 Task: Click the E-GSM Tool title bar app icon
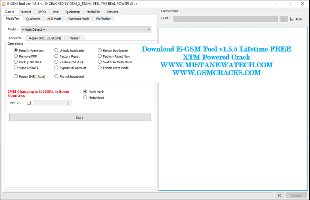click(x=4, y=4)
